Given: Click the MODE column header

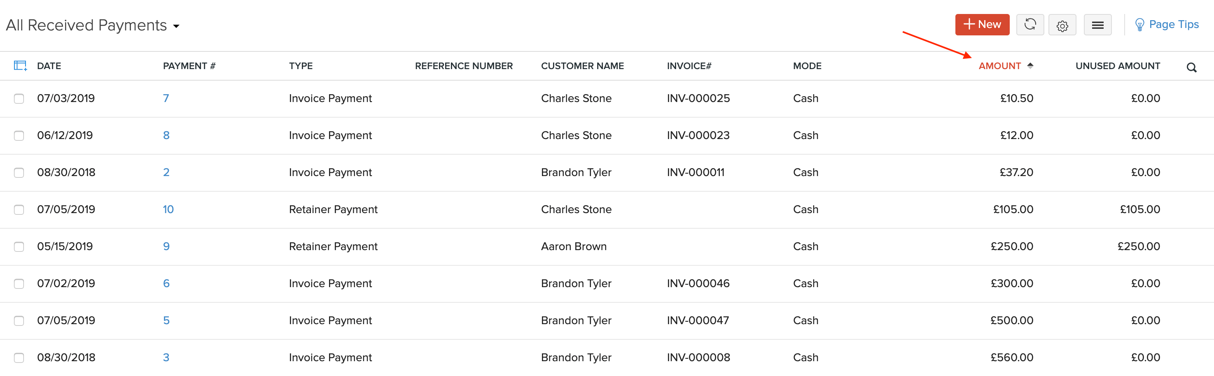Looking at the screenshot, I should [x=807, y=66].
